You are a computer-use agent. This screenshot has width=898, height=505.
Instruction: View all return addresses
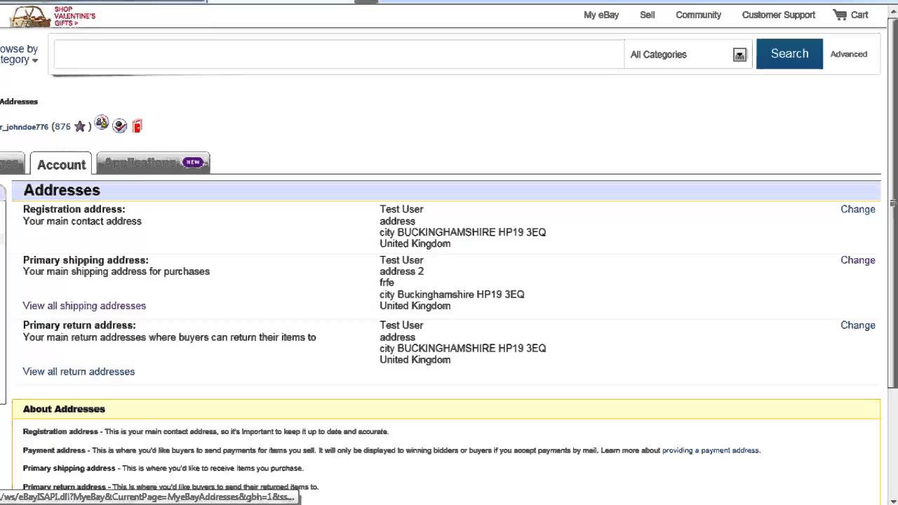(79, 372)
